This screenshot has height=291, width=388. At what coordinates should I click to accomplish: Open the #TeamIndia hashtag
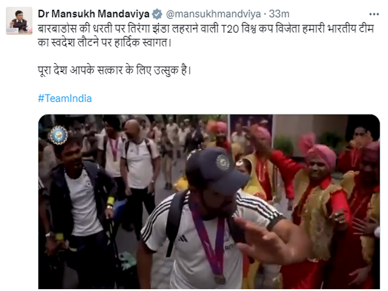click(65, 98)
